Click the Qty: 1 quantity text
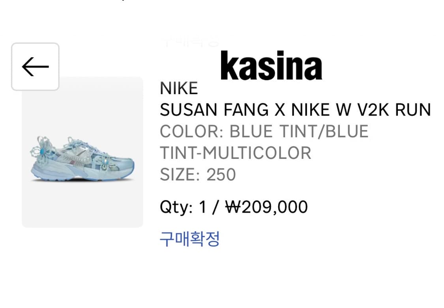 183,207
